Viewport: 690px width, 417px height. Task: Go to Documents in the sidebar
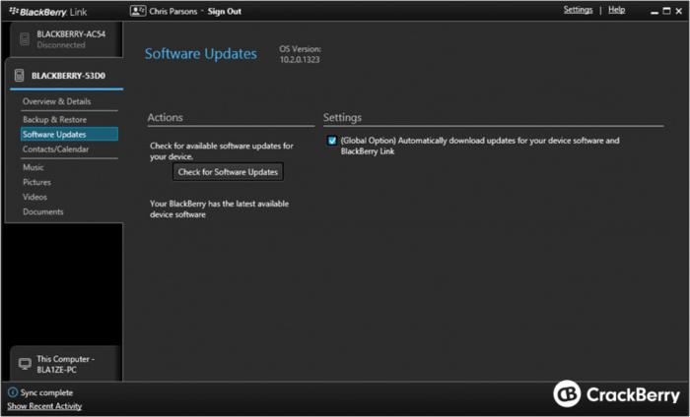pos(43,211)
